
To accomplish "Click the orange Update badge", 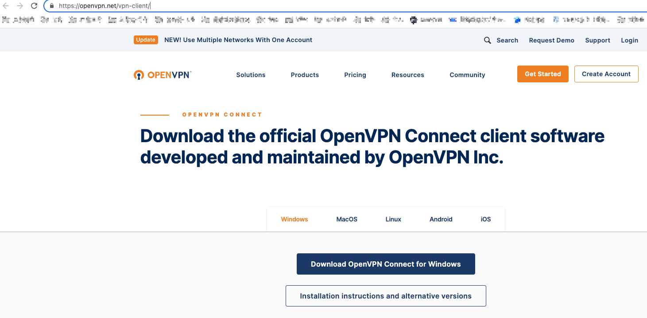I will tap(146, 40).
